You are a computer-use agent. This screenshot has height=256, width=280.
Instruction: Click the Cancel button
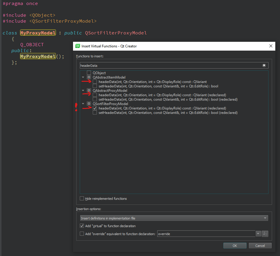[260, 245]
